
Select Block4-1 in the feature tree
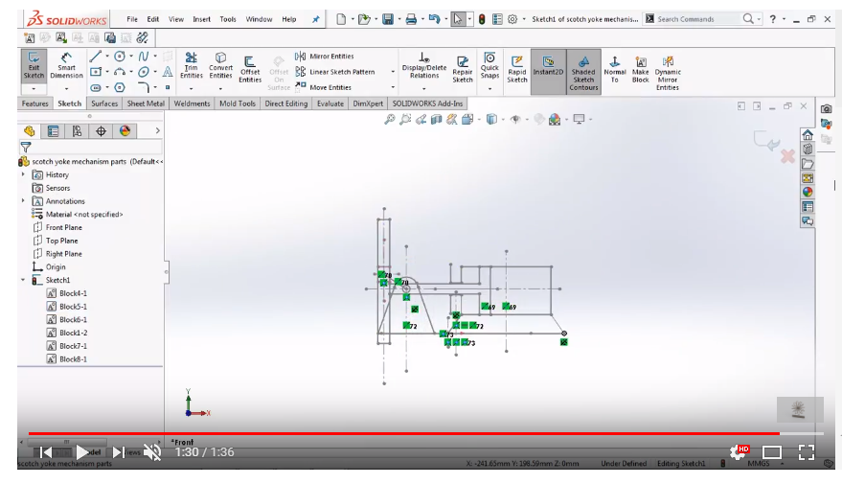pyautogui.click(x=73, y=293)
